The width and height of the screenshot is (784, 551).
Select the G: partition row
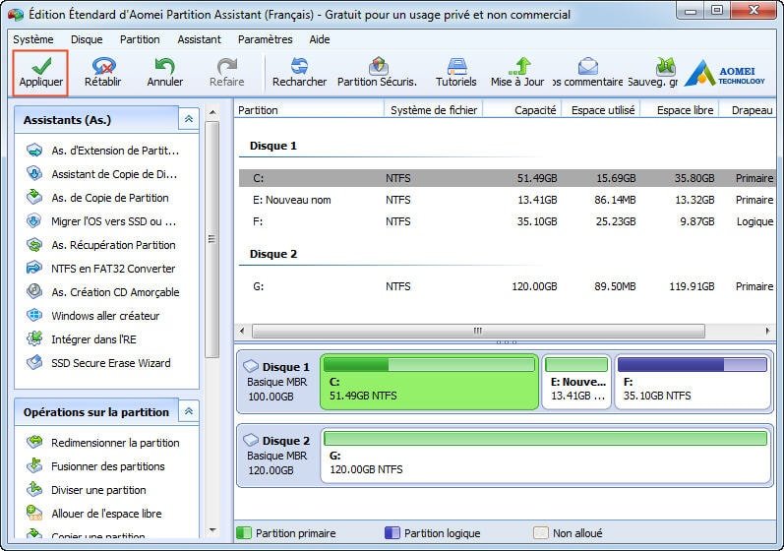(507, 286)
